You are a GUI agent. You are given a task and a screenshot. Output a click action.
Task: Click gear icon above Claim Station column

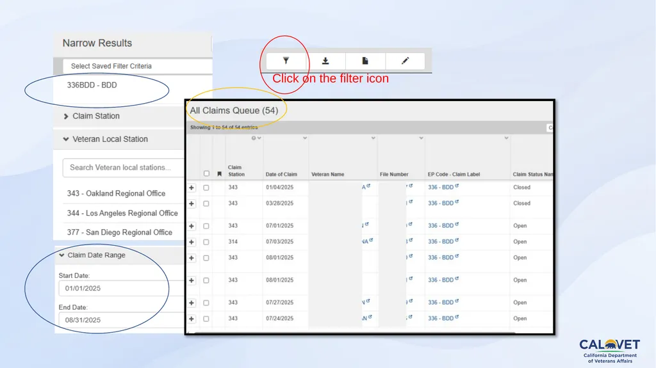[x=254, y=138]
